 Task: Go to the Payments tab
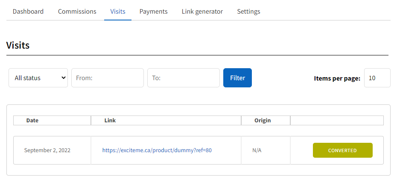[153, 12]
